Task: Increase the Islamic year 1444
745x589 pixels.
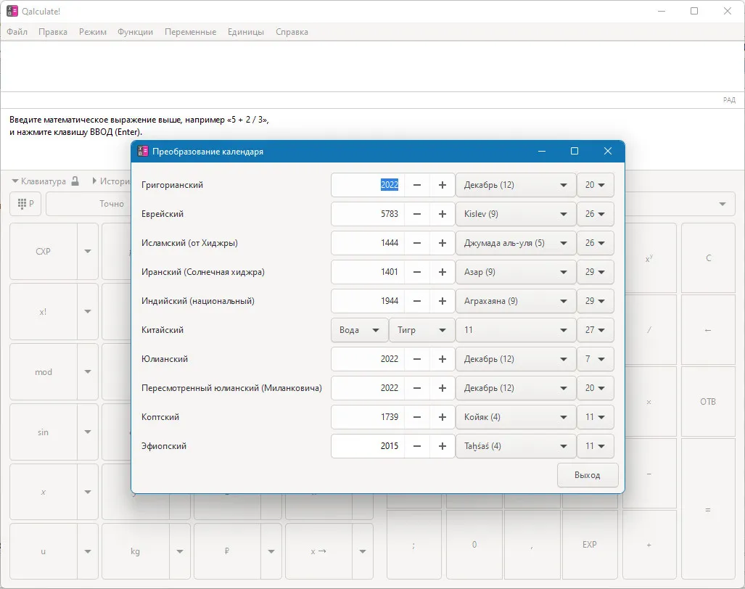Action: (x=442, y=243)
